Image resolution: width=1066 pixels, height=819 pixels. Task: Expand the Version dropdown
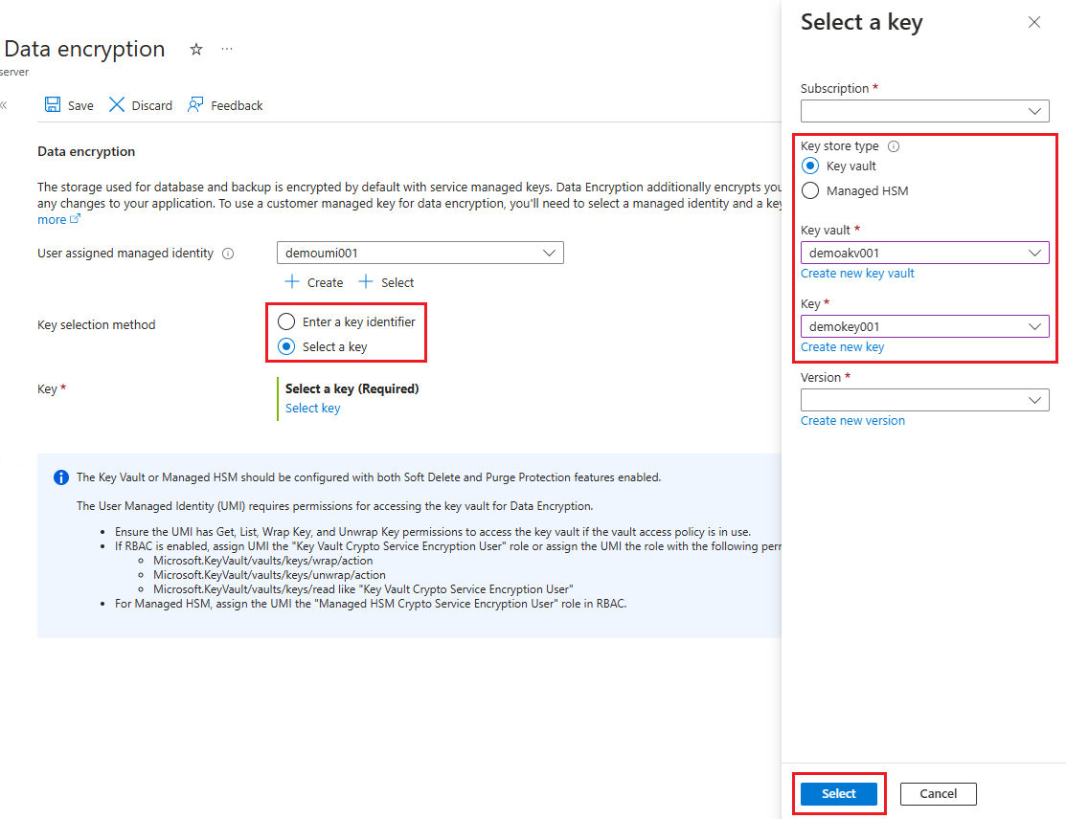(924, 400)
